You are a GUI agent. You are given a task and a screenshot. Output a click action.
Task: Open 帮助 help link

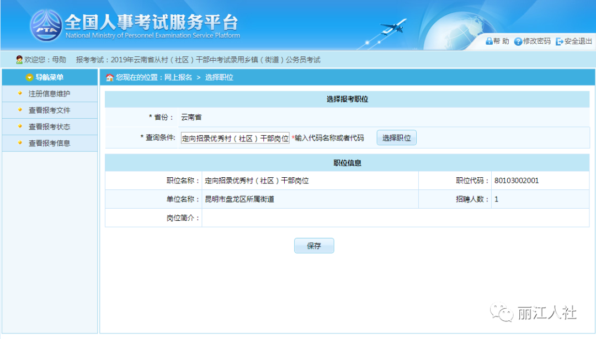point(501,41)
